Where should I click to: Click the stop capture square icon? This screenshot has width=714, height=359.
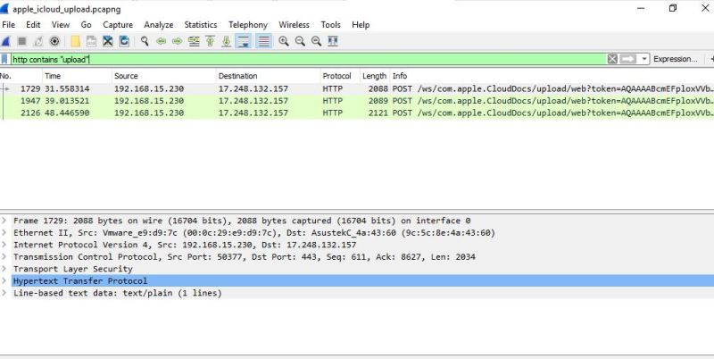[x=21, y=41]
